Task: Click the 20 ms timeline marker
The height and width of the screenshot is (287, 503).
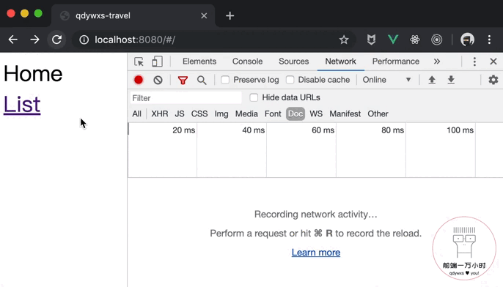Action: click(184, 130)
